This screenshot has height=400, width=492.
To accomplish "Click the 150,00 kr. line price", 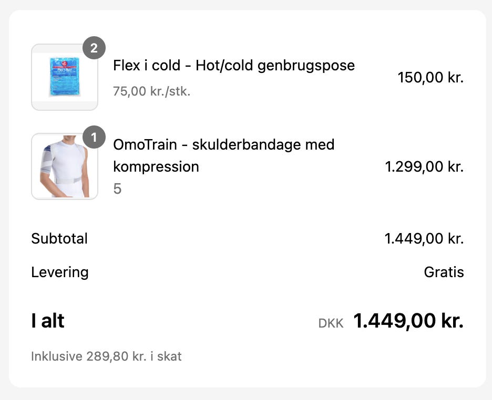I will (x=430, y=78).
